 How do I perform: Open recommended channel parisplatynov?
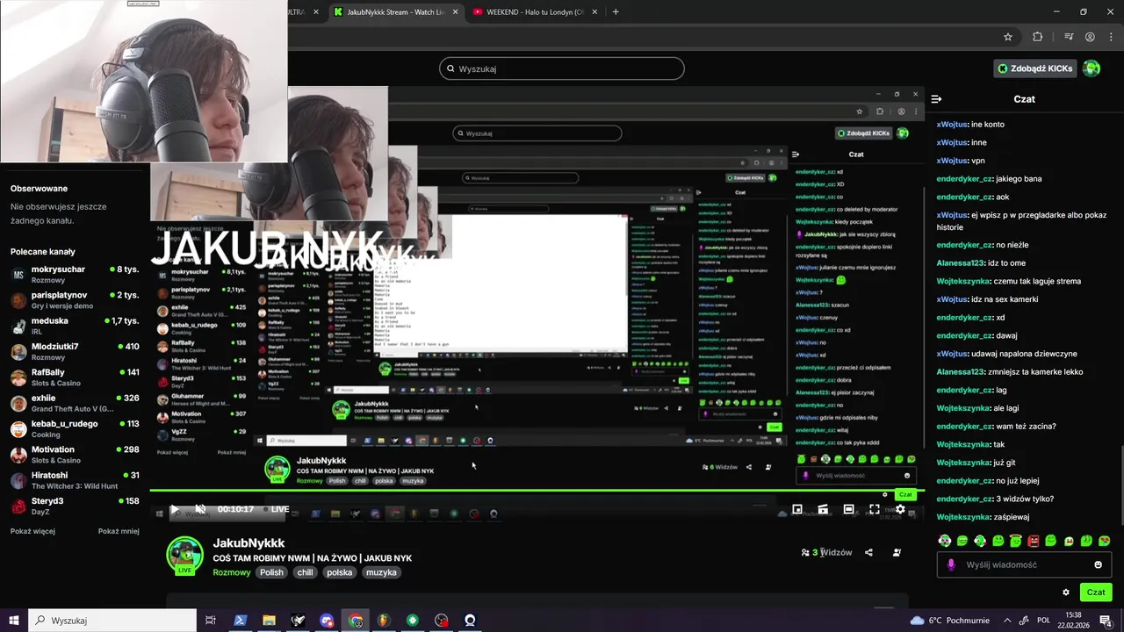(x=75, y=300)
